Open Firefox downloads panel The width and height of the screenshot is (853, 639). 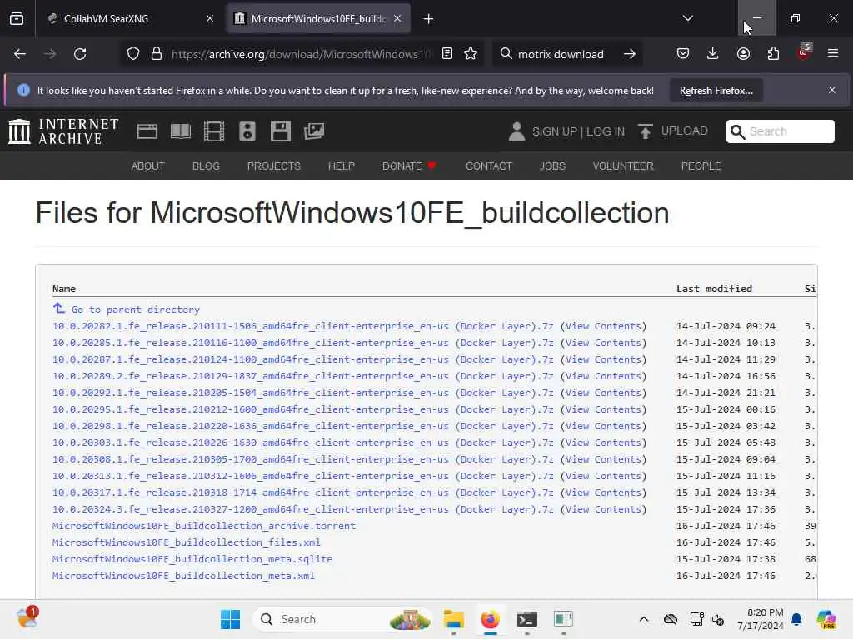pyautogui.click(x=713, y=54)
